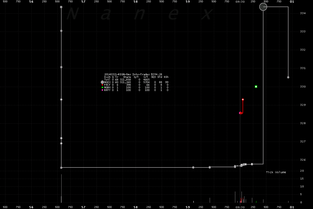Image resolution: width=313 pixels, height=209 pixels.
Task: Click the y-axis price label 332
Action: pyautogui.click(x=303, y=50)
